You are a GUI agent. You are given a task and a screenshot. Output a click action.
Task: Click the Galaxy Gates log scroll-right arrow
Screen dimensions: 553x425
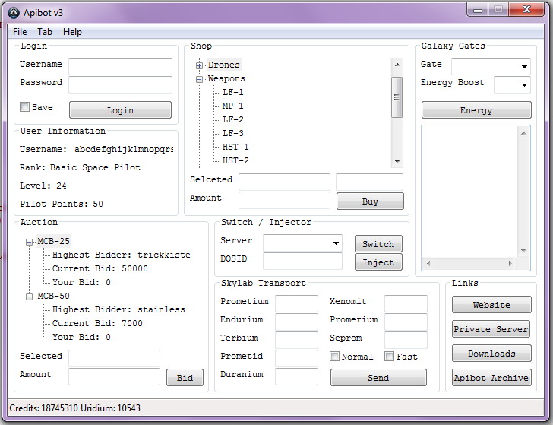(x=510, y=263)
